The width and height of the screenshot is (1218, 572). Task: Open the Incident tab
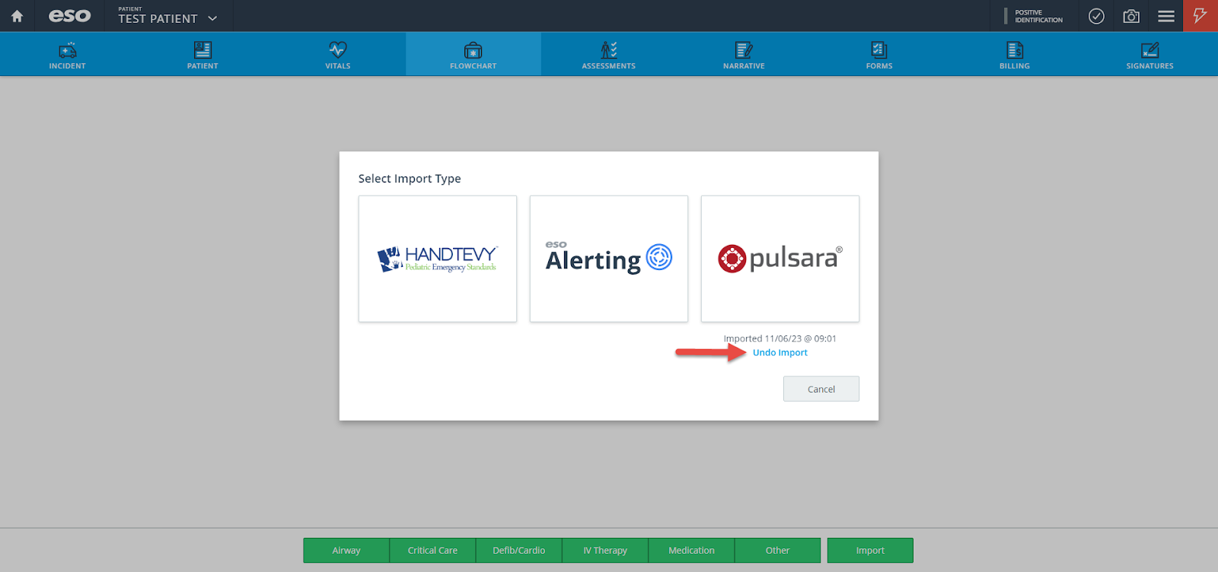68,54
